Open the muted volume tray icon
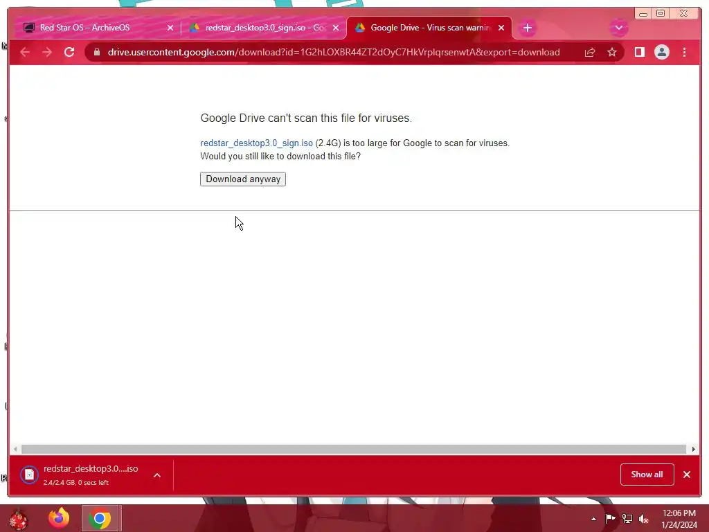The height and width of the screenshot is (532, 709). (644, 519)
